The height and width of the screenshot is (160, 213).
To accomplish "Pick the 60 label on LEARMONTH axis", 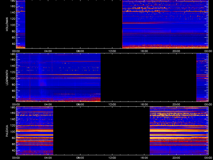I will tap(14, 91).
